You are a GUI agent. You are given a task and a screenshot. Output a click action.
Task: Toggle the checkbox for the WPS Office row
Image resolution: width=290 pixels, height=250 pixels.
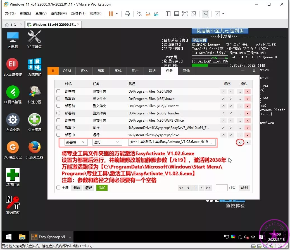[58, 120]
